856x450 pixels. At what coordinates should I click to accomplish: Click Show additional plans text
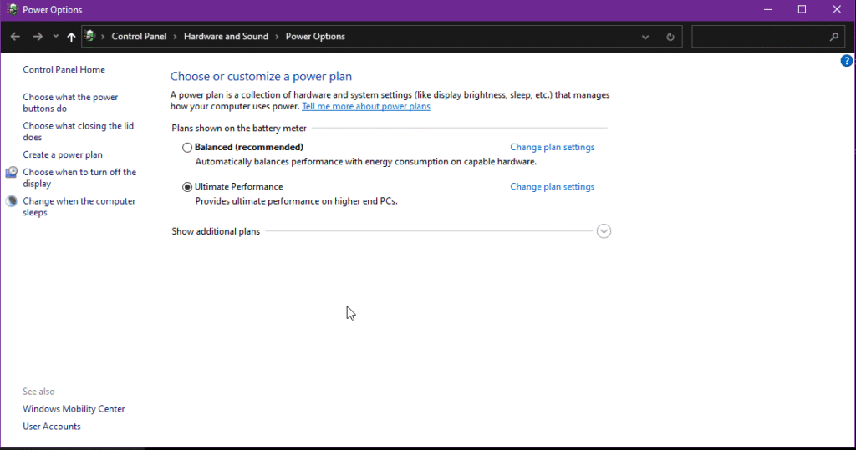(216, 231)
